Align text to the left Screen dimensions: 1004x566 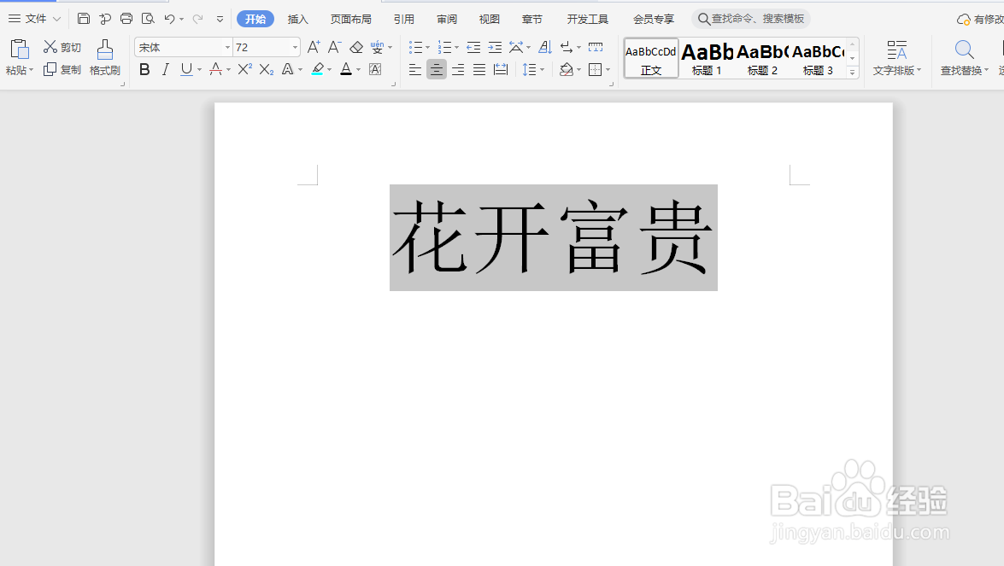415,69
